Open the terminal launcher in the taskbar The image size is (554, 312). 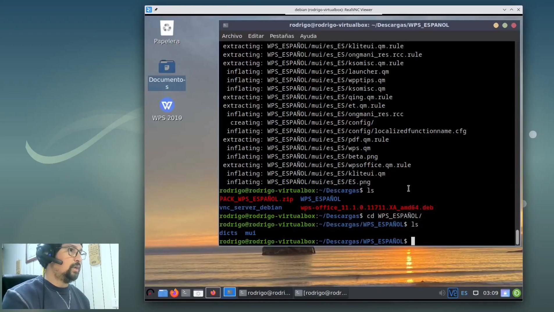coord(186,293)
